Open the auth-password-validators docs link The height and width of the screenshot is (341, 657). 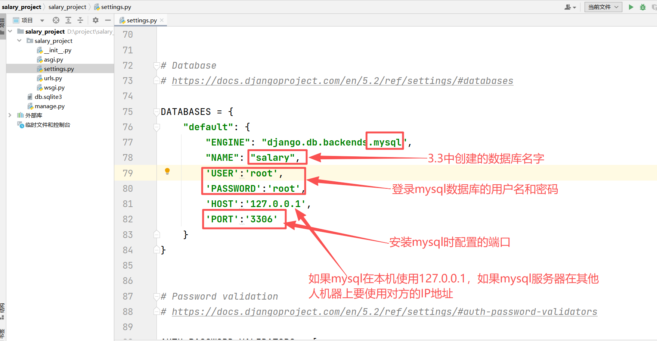click(385, 312)
